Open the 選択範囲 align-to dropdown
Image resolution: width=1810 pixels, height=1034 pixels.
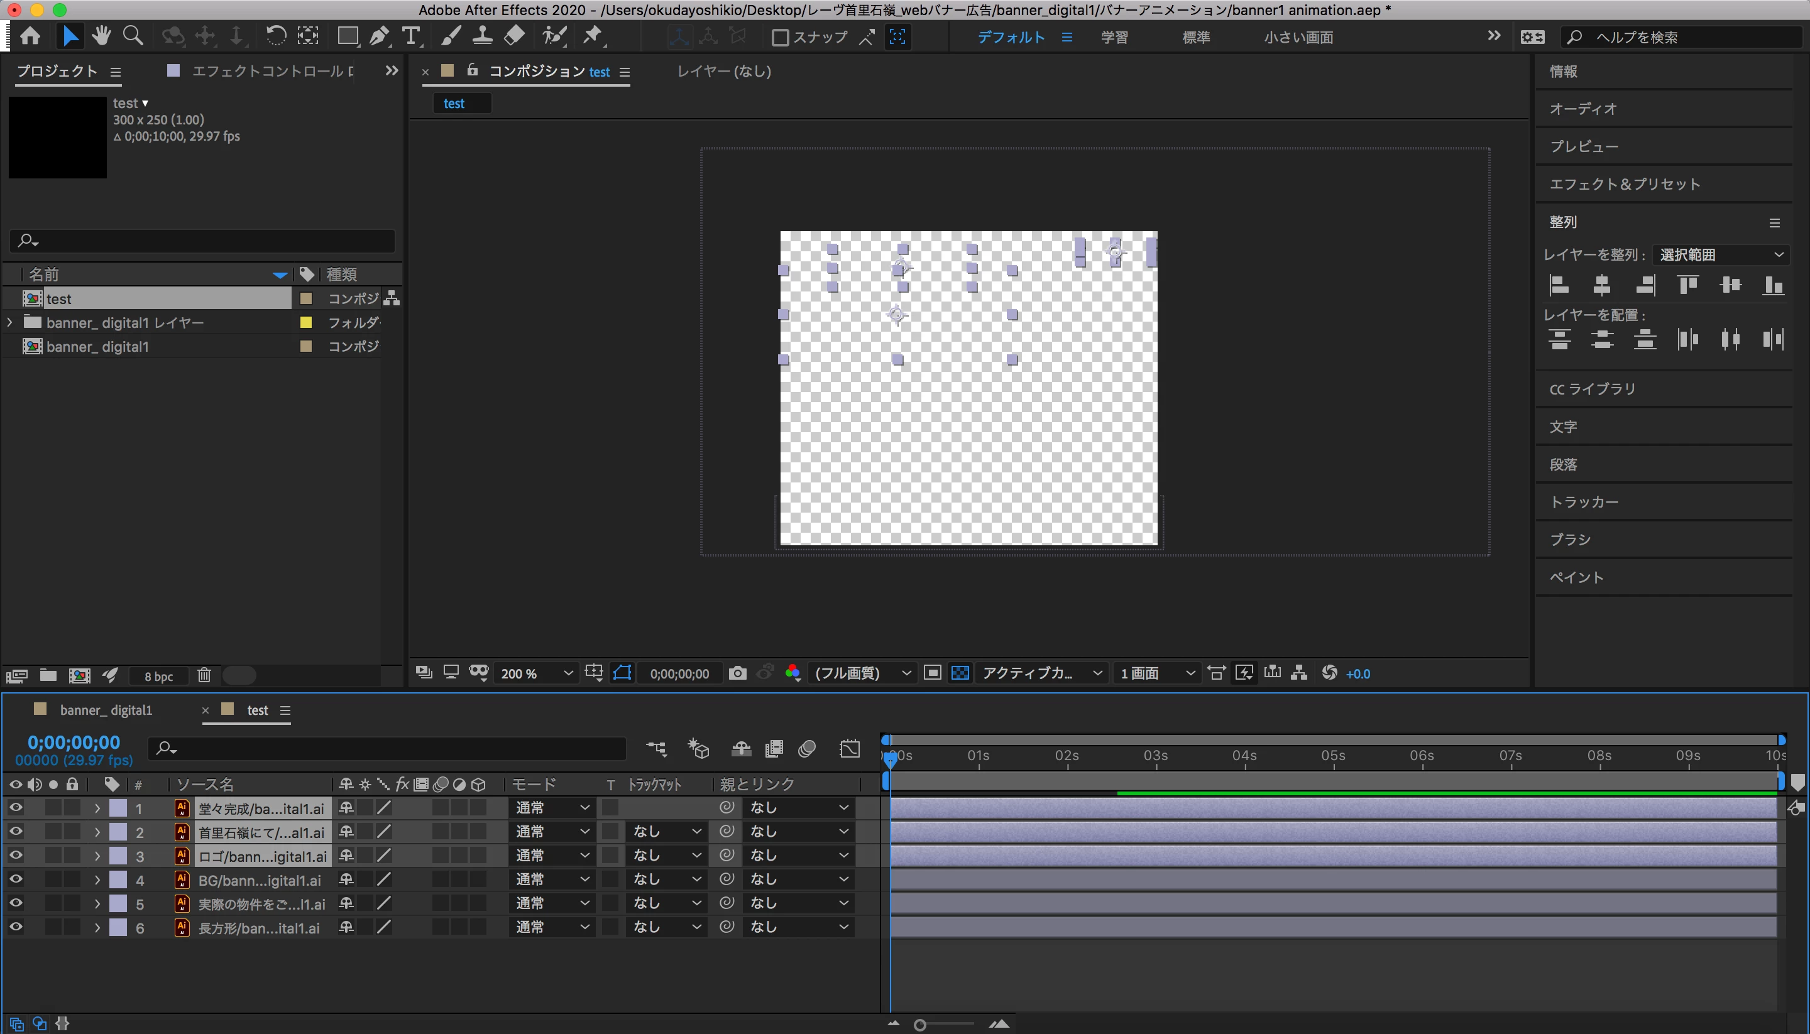(x=1719, y=254)
